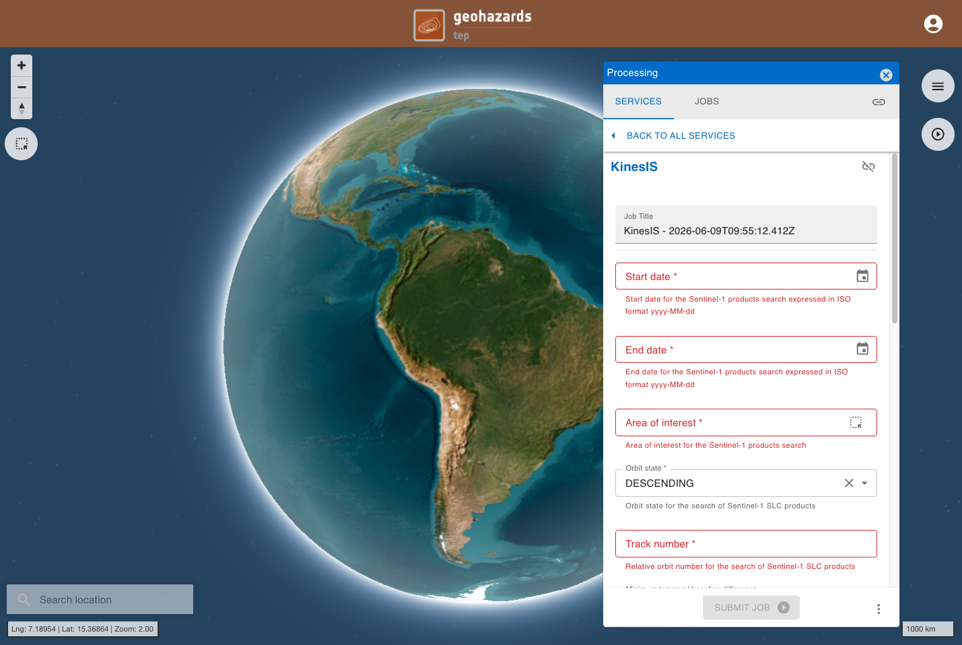Reset map north with compass arrow
Screen dimensions: 962x645
pos(22,108)
